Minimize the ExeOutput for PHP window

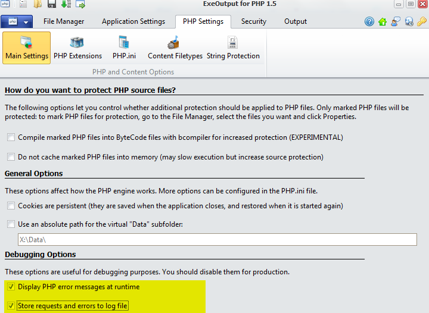coord(399,4)
